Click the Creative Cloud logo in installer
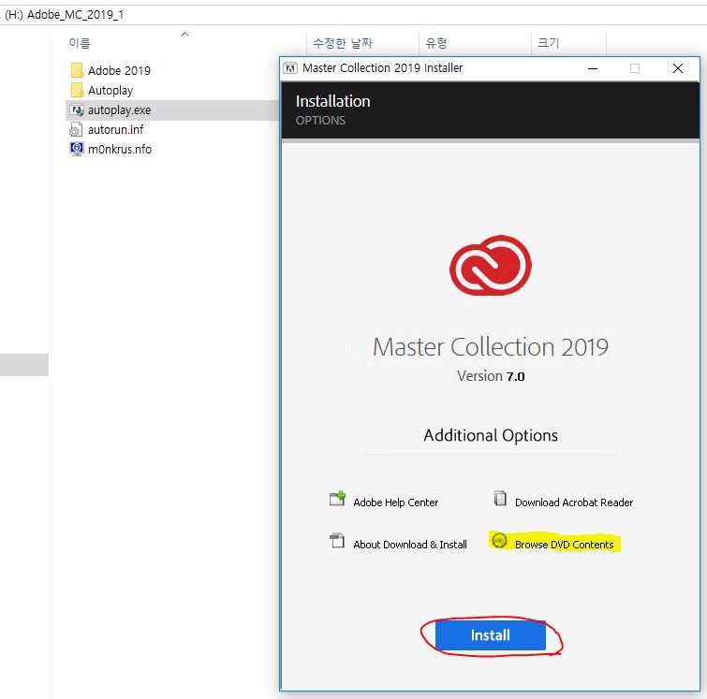 491,266
